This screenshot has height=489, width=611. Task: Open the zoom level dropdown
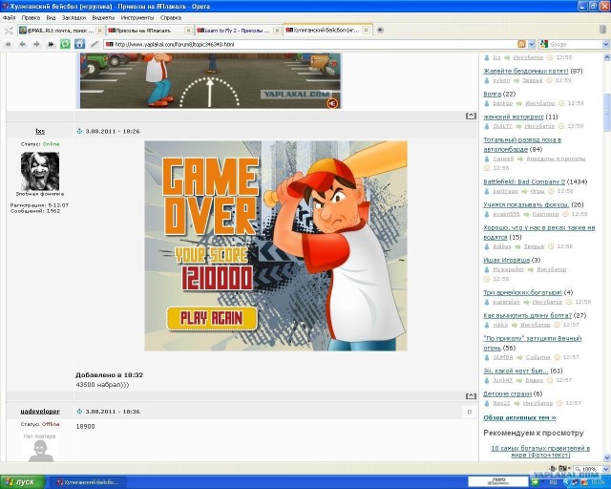tap(605, 469)
